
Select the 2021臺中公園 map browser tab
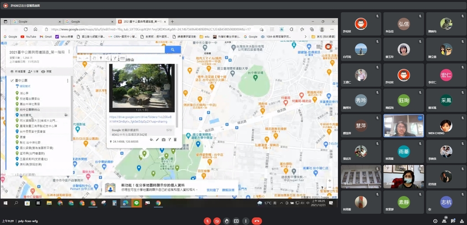[142, 22]
